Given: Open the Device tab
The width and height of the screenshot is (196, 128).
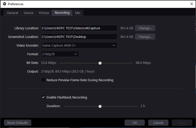Looking at the screenshot, I should pyautogui.click(x=29, y=13).
